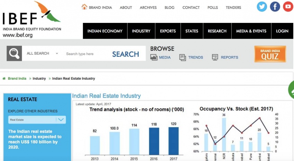Click the Media picture icon under Browse
This screenshot has height=161, width=294.
(x=154, y=57)
